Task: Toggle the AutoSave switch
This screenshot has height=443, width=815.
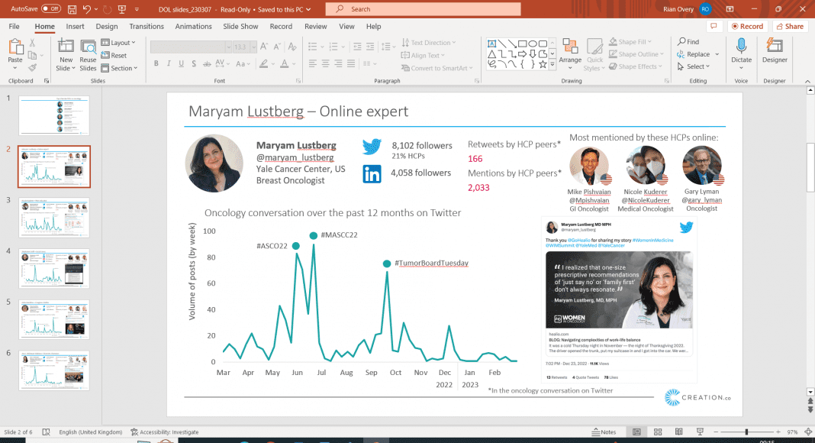Action: 50,8
